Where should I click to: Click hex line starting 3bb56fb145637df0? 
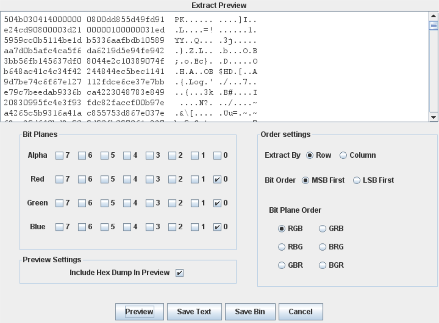130,61
